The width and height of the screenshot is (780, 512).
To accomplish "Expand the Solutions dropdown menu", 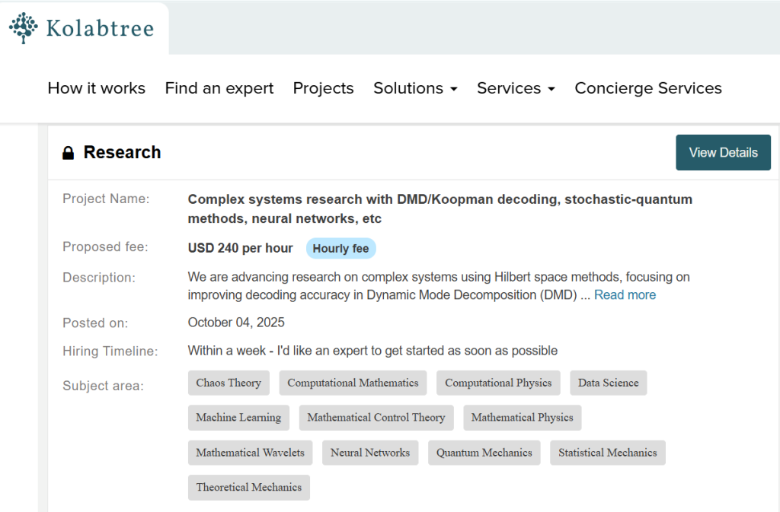I will tap(415, 88).
